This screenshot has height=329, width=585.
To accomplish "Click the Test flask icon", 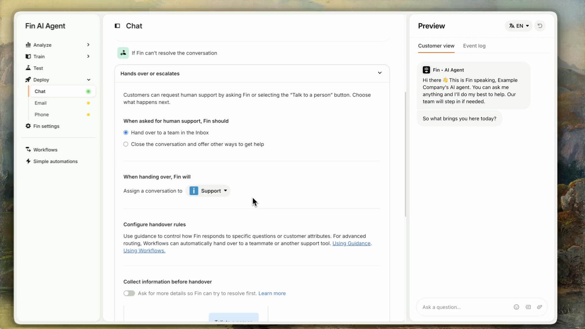I will [28, 68].
